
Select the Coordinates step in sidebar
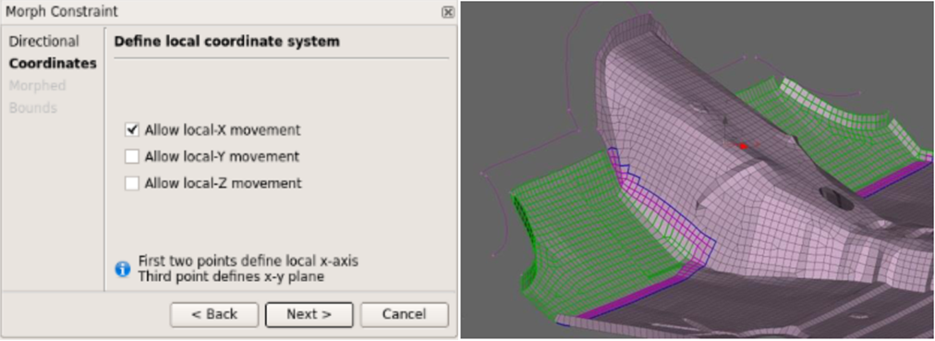[x=53, y=63]
